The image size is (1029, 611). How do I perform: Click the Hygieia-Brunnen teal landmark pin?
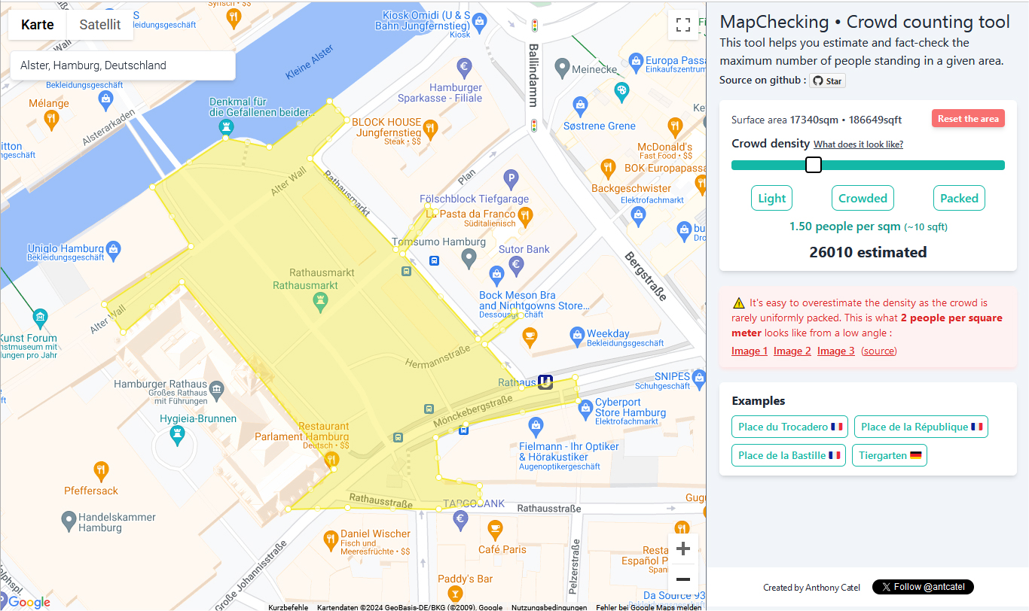177,436
